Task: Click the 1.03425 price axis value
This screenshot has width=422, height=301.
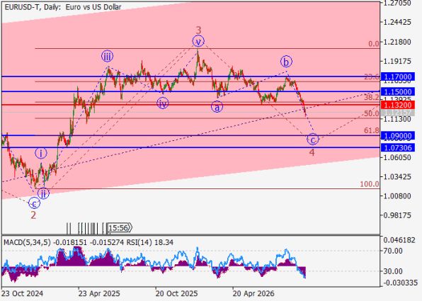Action: click(397, 176)
